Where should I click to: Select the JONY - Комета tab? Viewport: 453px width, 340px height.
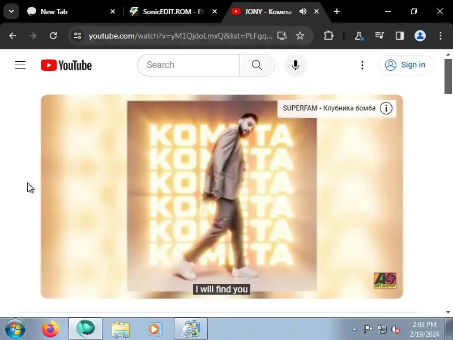[x=277, y=11]
